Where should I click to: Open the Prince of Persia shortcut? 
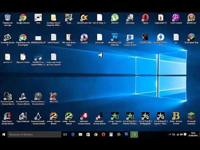[x=38, y=96]
